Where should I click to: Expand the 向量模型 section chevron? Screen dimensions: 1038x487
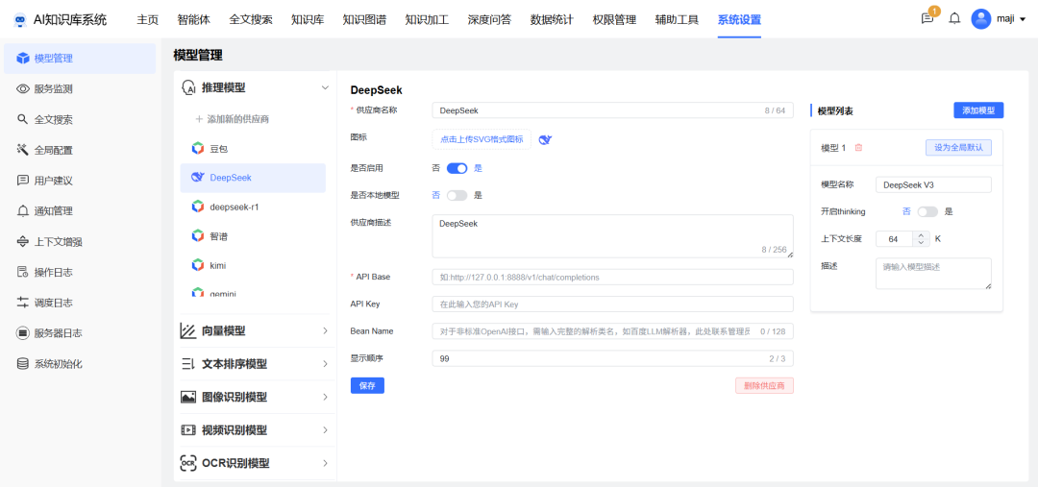coord(325,330)
